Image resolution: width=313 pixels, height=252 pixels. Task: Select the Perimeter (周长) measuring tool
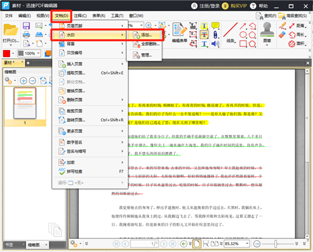[298, 34]
